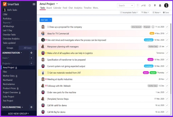This screenshot has width=173, height=117.
Task: Open Administration group settings gear
Action: (x=31, y=53)
